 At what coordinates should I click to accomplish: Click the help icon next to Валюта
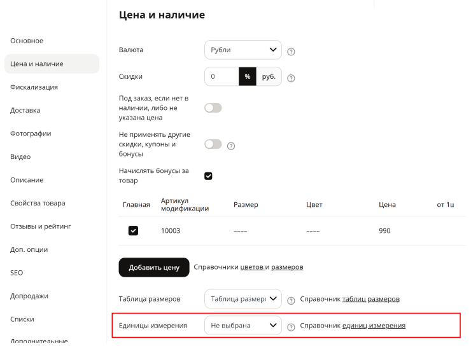pyautogui.click(x=291, y=52)
